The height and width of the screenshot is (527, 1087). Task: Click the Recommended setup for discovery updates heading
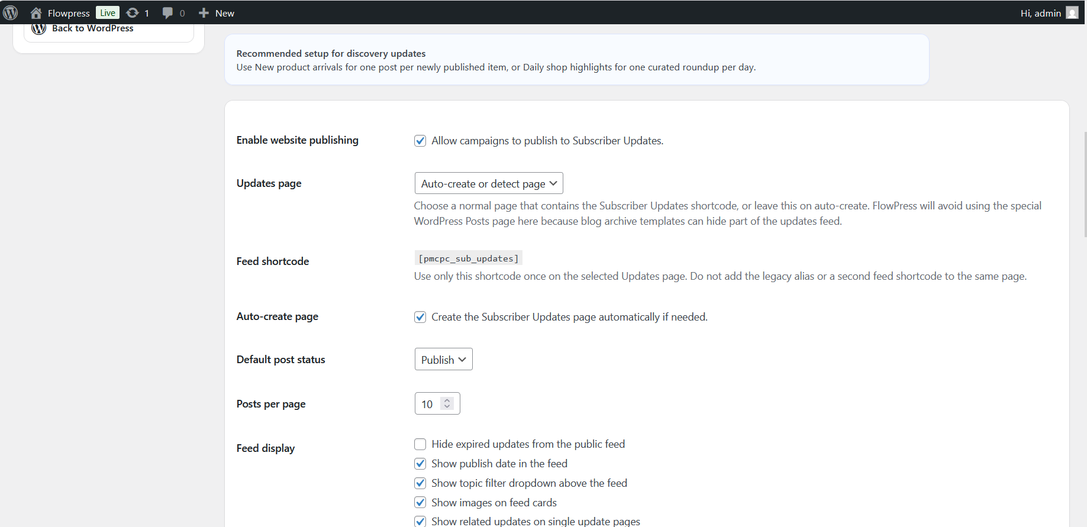pos(331,53)
